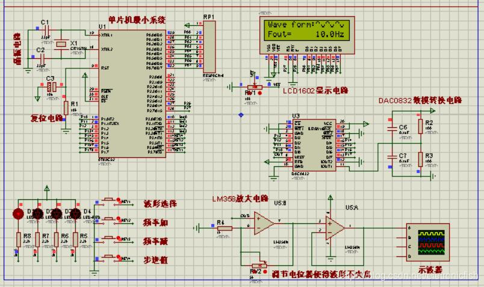Select the power terminal above U5:A
Image resolution: width=484 pixels, height=287 pixels.
pyautogui.click(x=330, y=198)
